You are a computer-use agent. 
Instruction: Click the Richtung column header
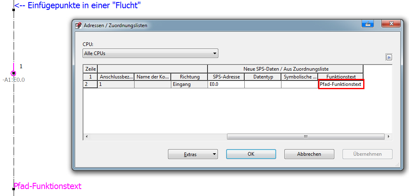pos(189,77)
